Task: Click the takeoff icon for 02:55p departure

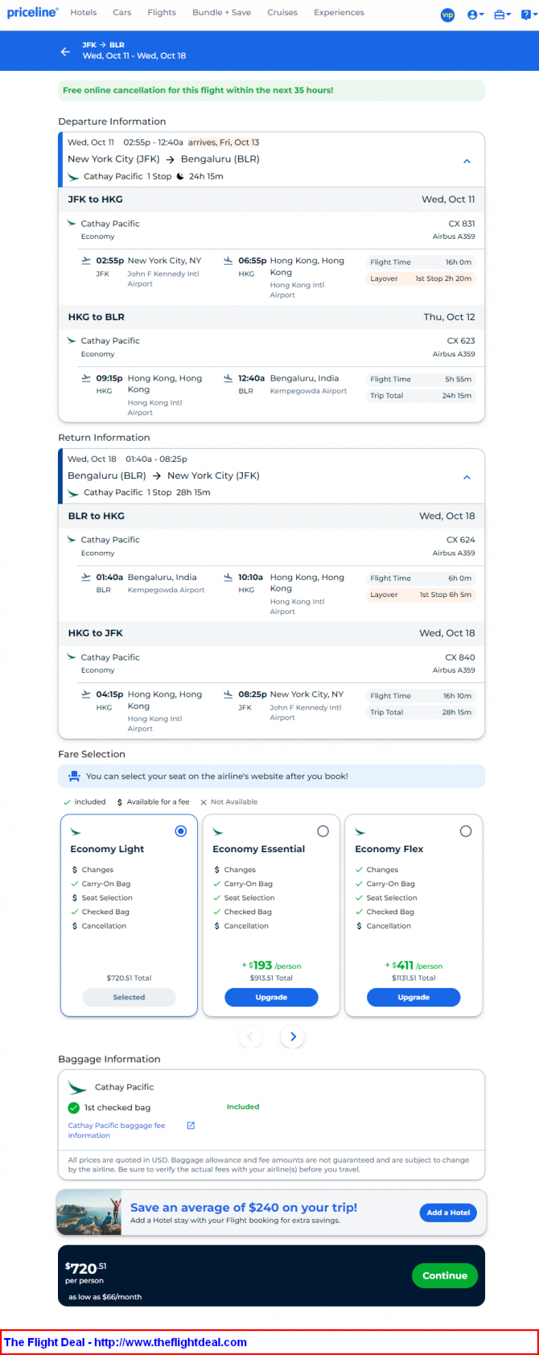Action: click(86, 261)
